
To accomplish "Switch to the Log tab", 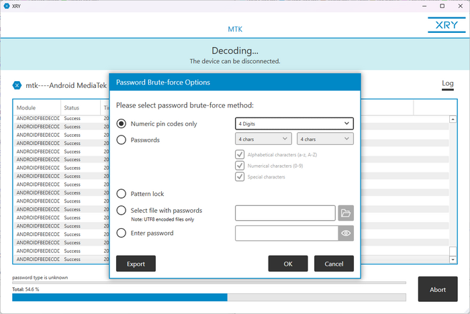I will coord(447,84).
